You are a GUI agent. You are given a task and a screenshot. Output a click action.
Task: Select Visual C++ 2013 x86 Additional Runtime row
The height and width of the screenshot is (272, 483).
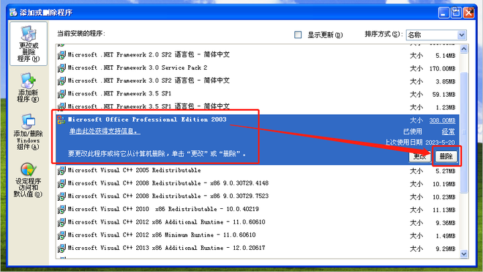257,248
